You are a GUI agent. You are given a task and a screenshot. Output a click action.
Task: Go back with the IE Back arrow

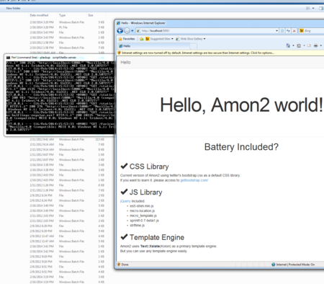click(120, 31)
